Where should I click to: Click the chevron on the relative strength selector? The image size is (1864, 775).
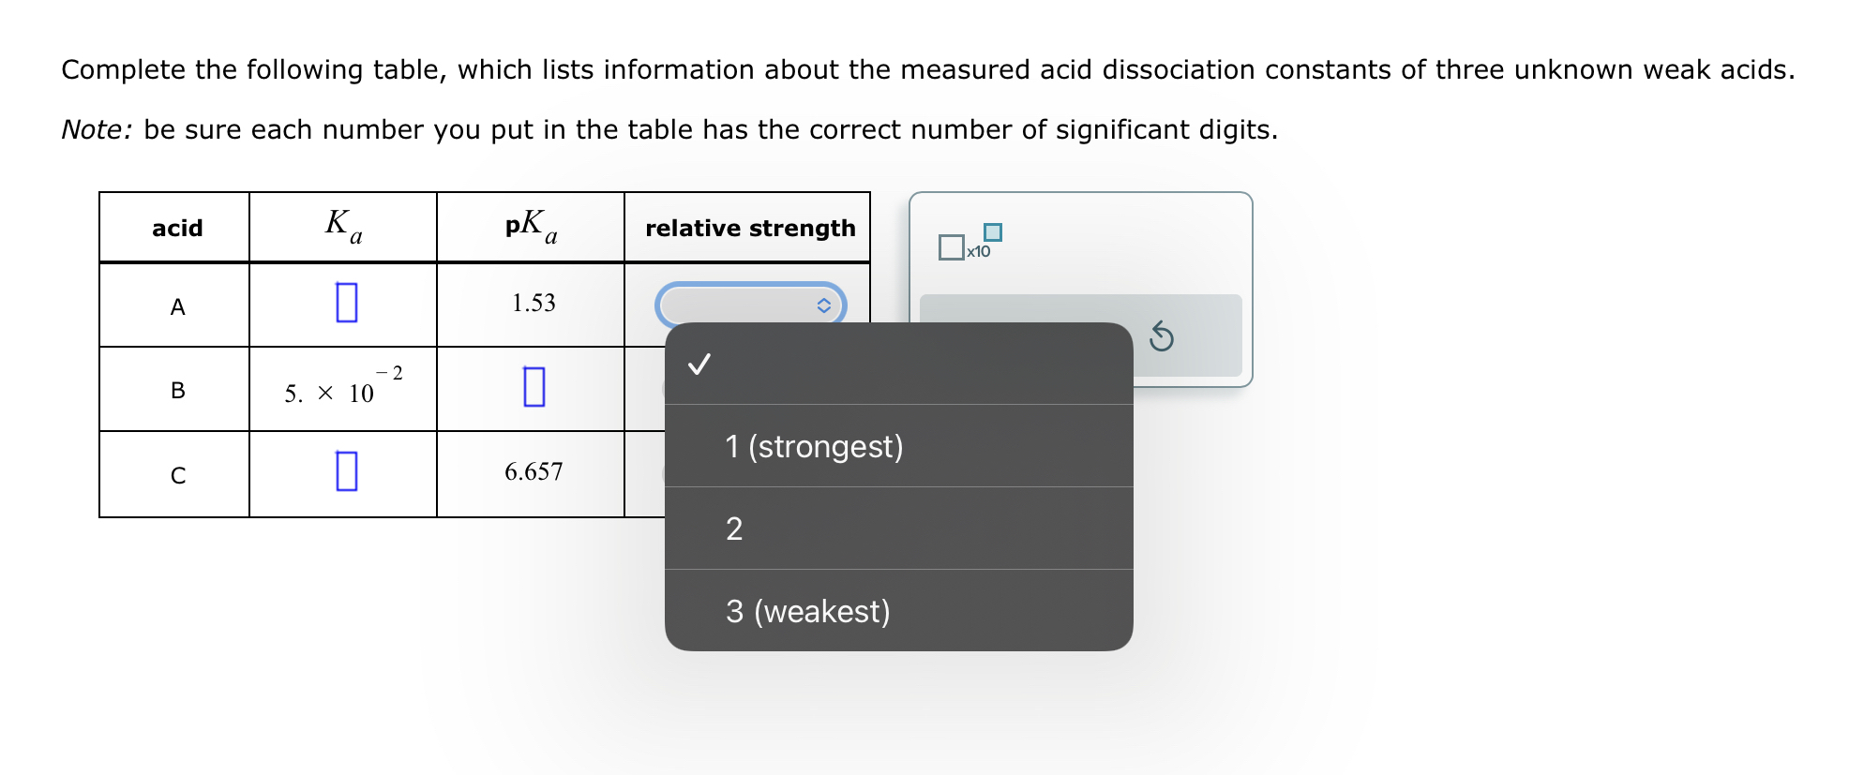824,306
